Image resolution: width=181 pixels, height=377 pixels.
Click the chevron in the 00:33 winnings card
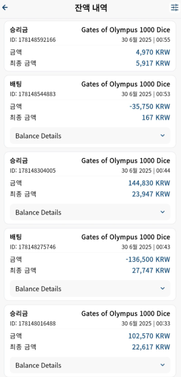coord(163,365)
